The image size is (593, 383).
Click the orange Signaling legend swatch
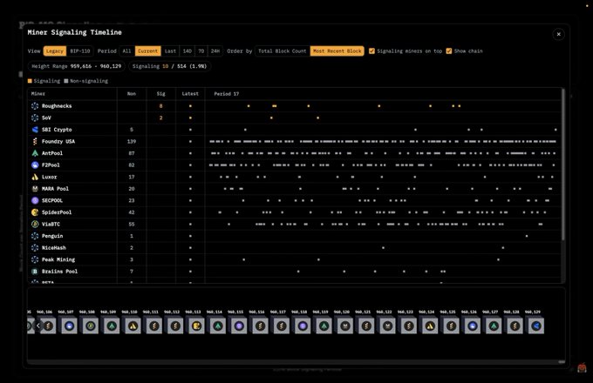click(30, 81)
